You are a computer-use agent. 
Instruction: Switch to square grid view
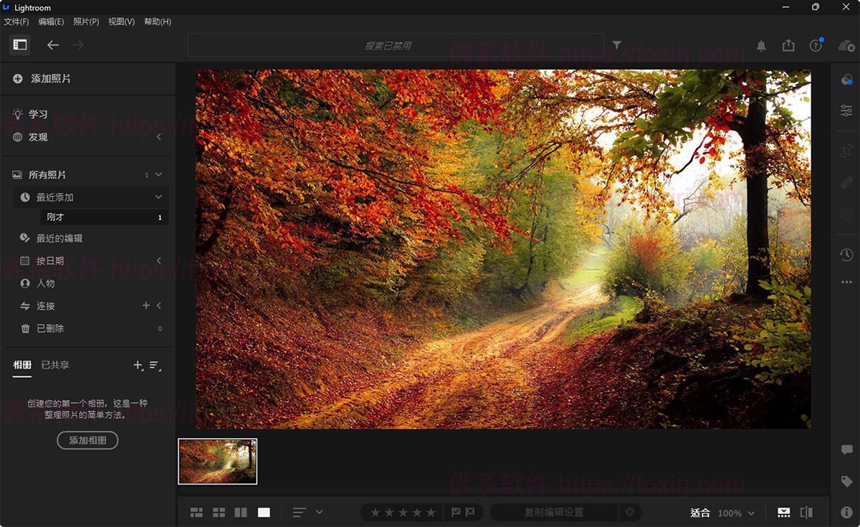[x=219, y=513]
